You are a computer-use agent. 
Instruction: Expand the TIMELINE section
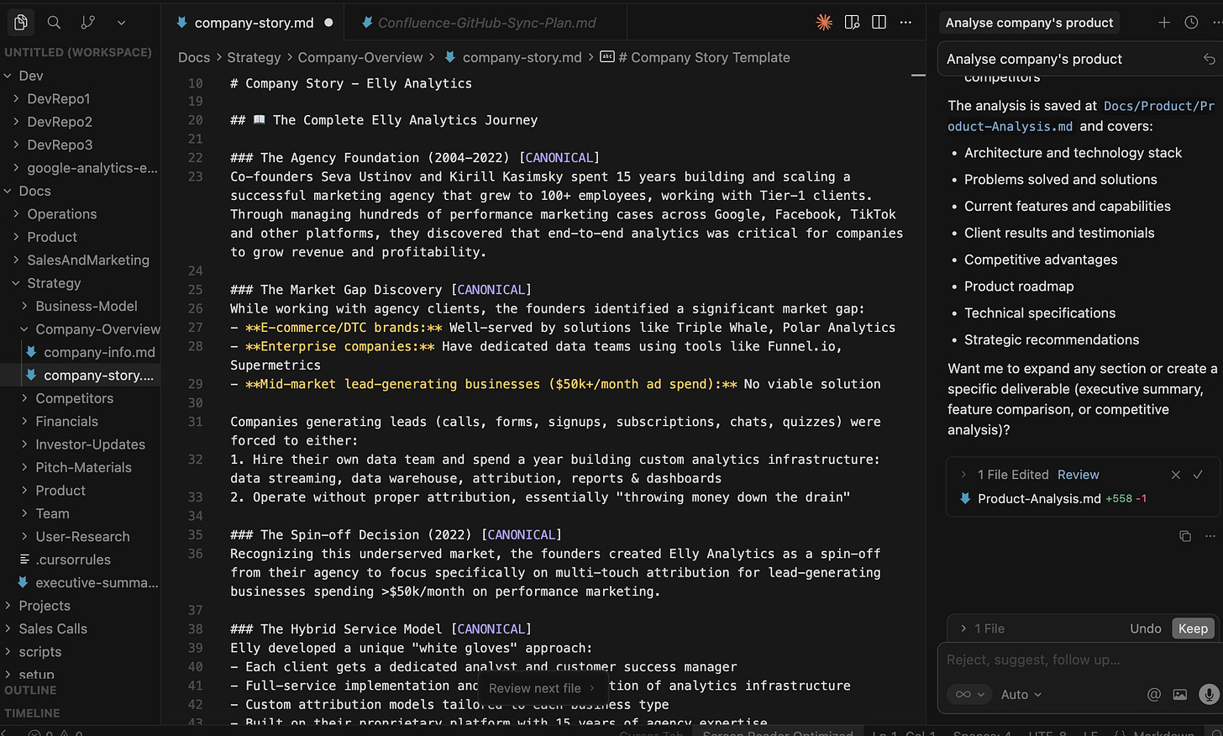pyautogui.click(x=80, y=712)
